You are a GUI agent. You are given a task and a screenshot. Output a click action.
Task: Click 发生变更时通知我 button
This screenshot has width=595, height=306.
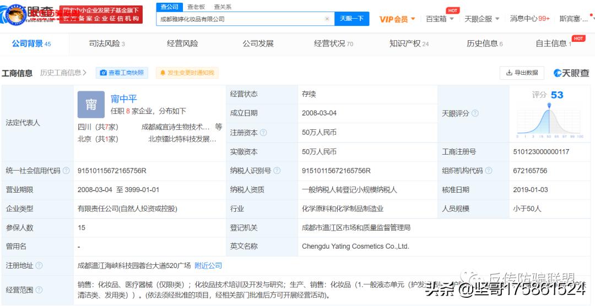pyautogui.click(x=187, y=73)
